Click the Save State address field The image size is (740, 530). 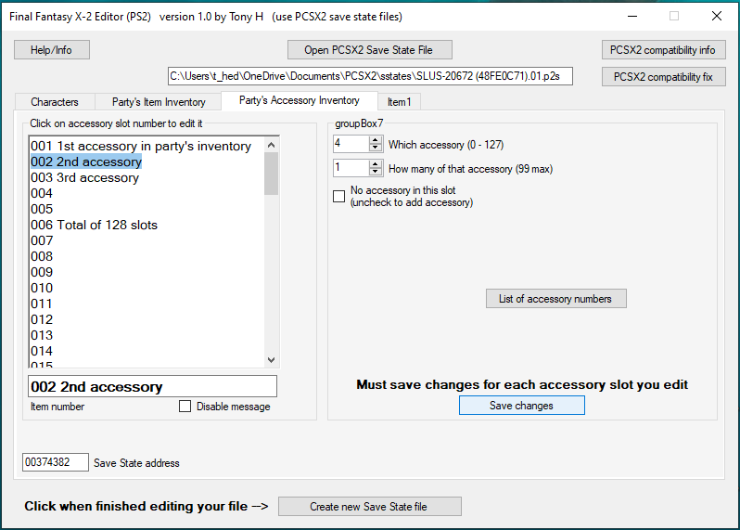coord(56,462)
